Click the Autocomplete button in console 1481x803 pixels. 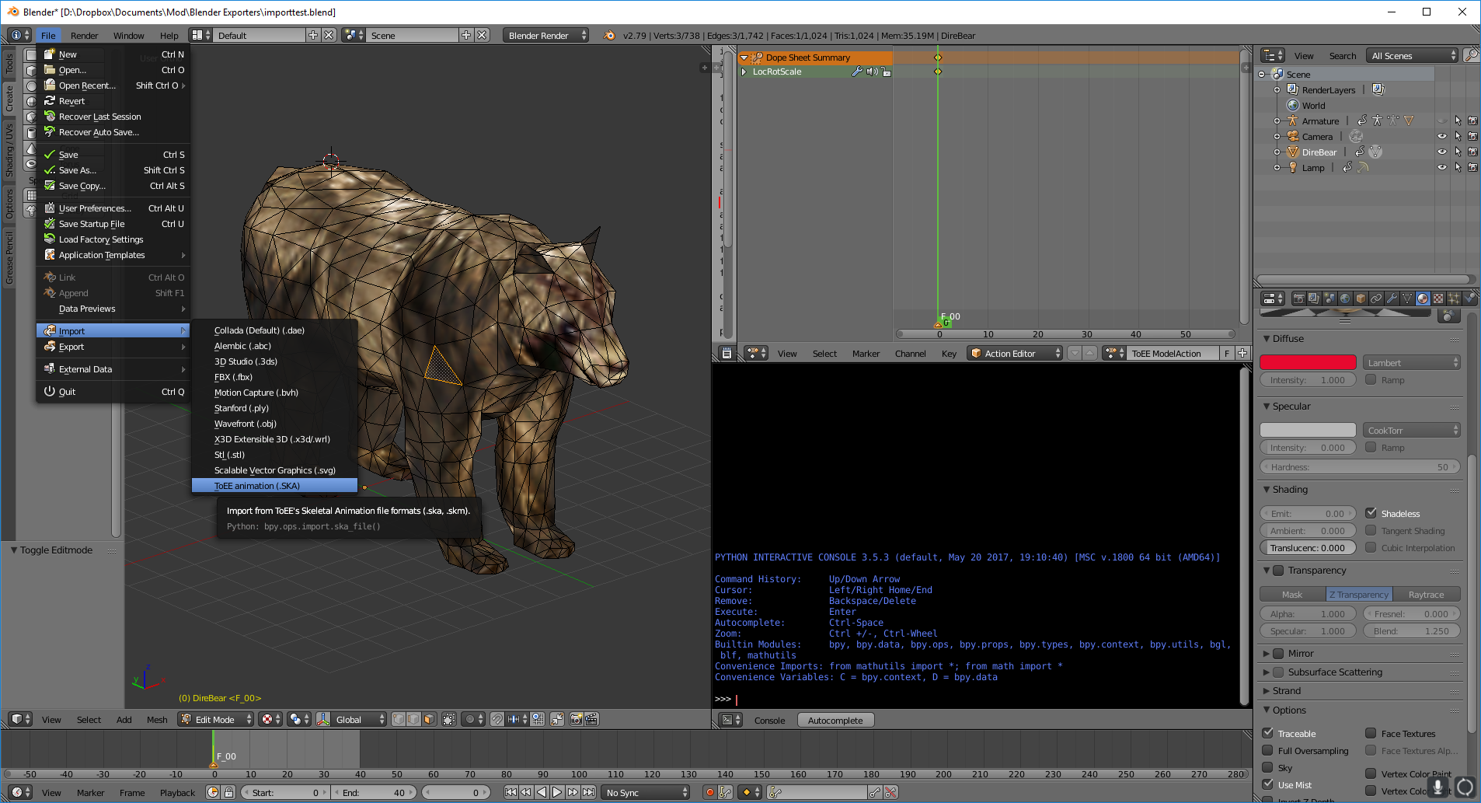[x=835, y=720]
